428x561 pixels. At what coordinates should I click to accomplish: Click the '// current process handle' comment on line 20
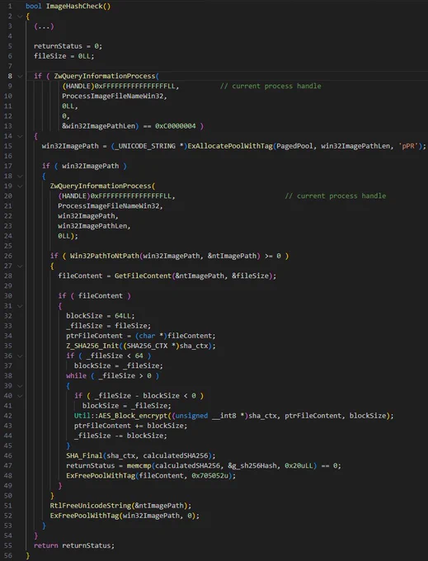(336, 196)
